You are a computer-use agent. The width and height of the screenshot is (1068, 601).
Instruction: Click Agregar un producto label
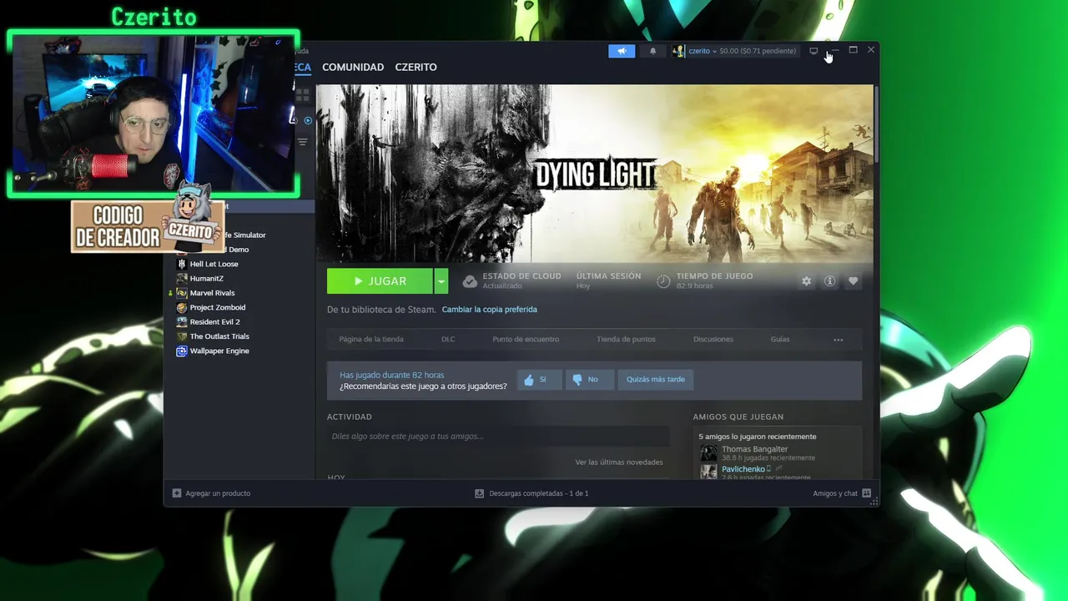218,493
